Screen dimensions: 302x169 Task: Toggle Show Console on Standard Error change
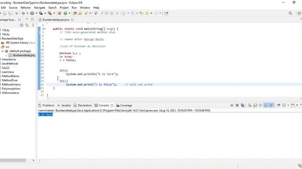[271, 105]
